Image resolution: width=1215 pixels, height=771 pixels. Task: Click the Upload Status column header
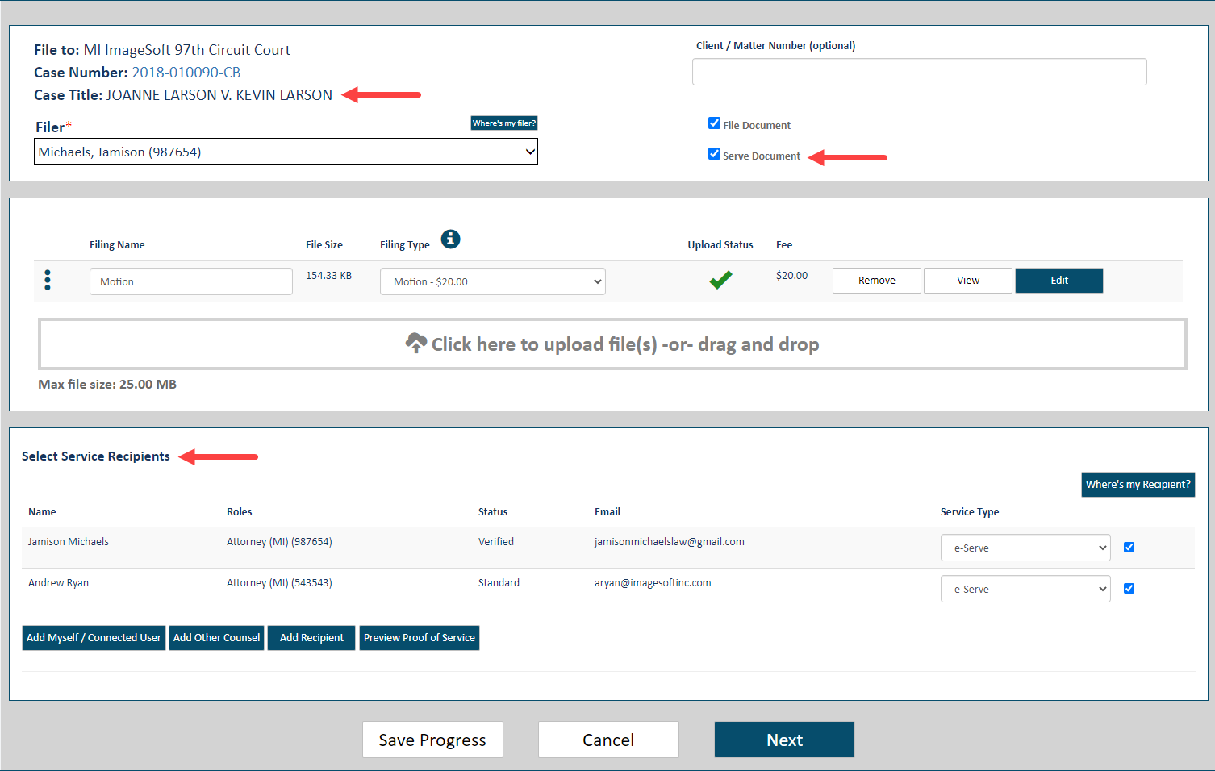720,245
